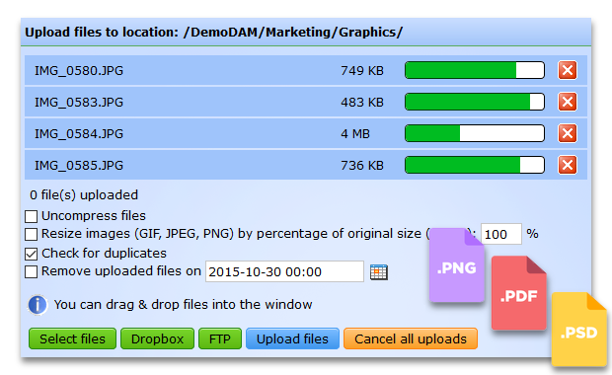Remove IMG_0583.JPG using its red X icon
Viewport: 612px width, 375px height.
coord(568,102)
